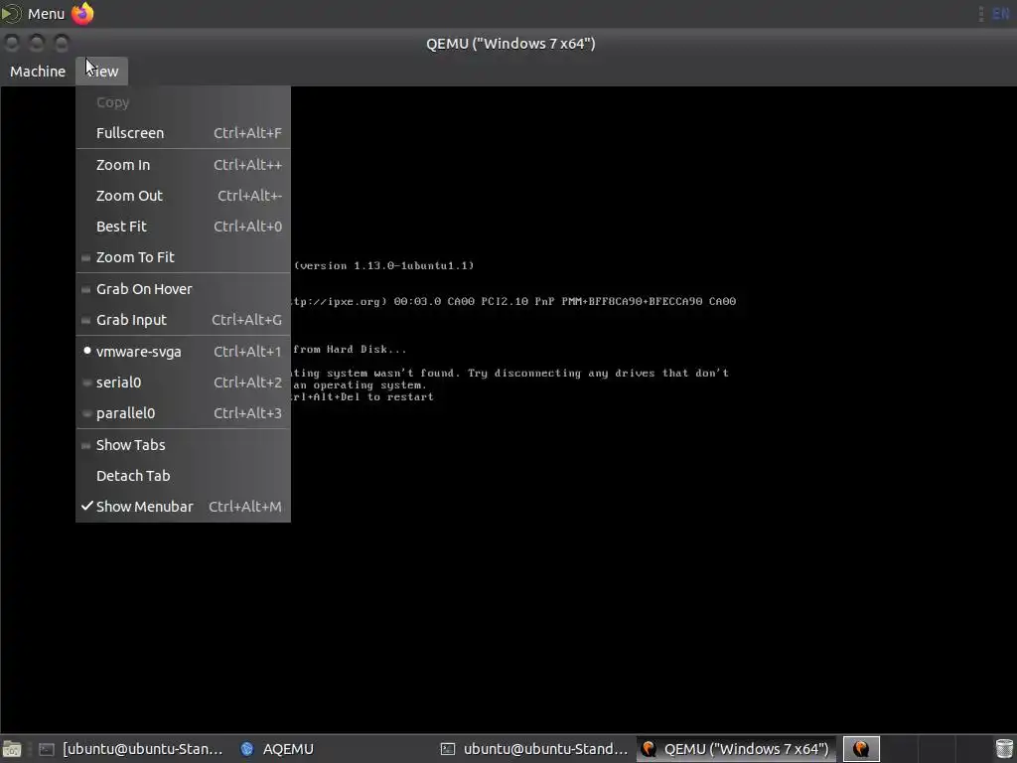Uncheck Show Menubar option
This screenshot has height=763, width=1017.
click(x=183, y=507)
